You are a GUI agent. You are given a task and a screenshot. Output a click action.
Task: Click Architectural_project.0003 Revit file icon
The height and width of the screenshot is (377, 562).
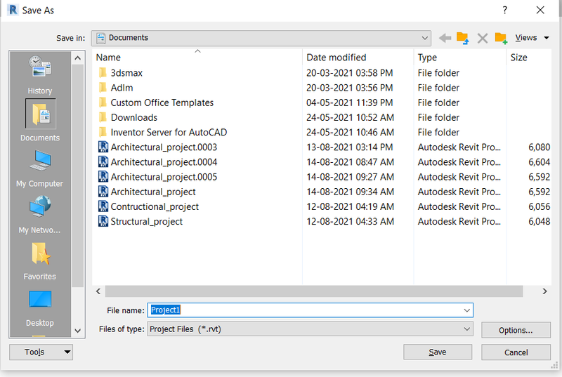[x=103, y=147]
